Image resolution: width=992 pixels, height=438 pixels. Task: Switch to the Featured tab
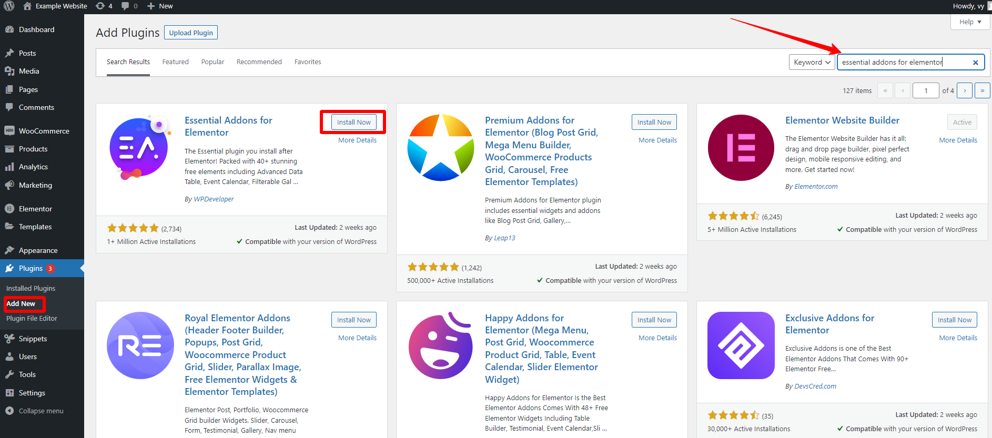(x=175, y=62)
